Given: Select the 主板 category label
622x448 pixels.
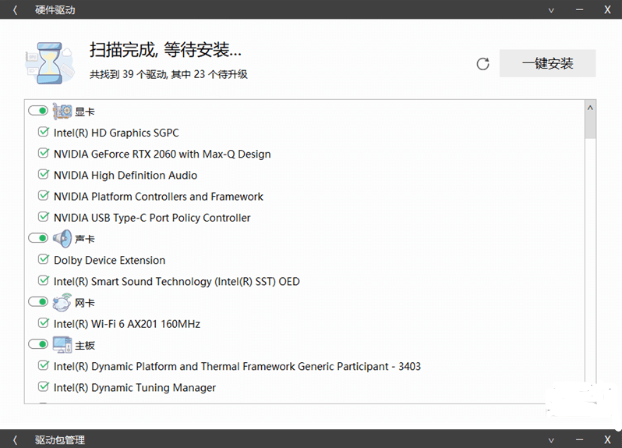Looking at the screenshot, I should tap(84, 346).
